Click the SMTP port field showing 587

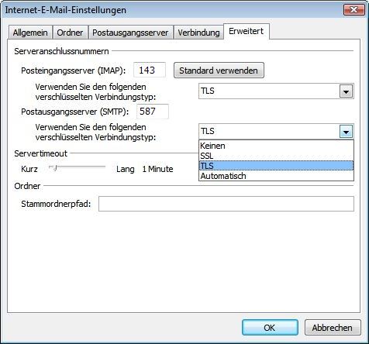coord(153,112)
